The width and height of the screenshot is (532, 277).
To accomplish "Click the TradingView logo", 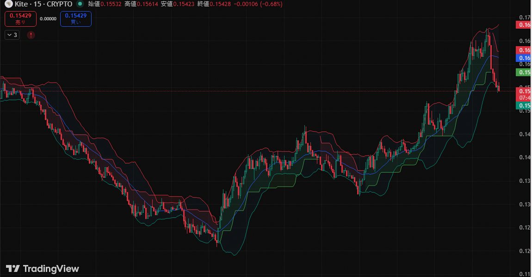I will point(43,269).
